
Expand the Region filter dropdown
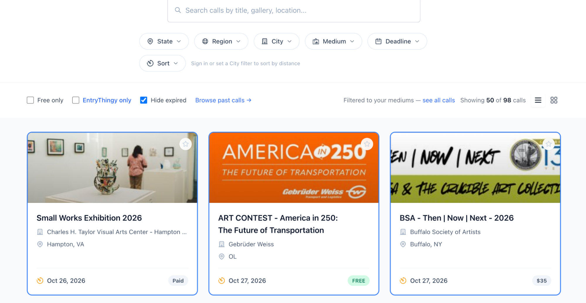coord(221,41)
